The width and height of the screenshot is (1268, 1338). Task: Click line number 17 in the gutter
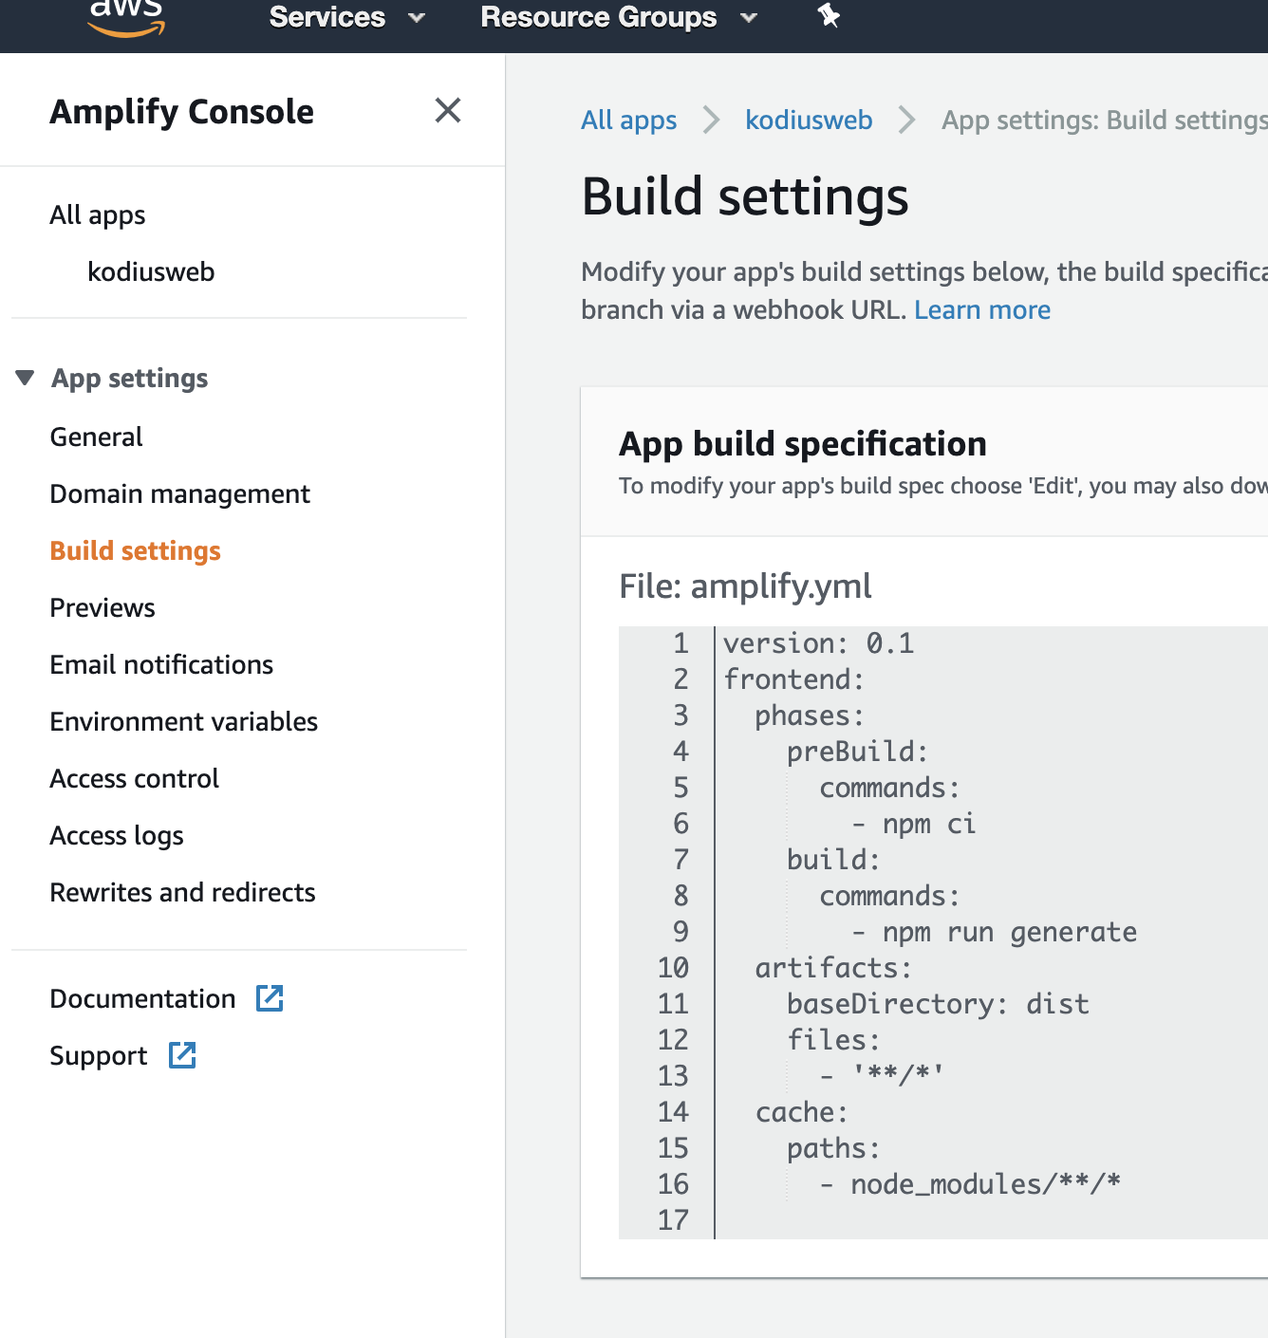tap(673, 1220)
